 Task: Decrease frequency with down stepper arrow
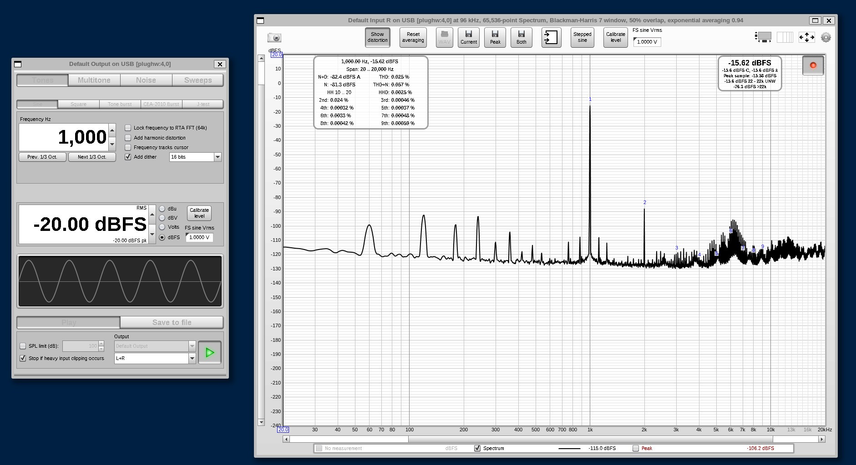(x=112, y=144)
